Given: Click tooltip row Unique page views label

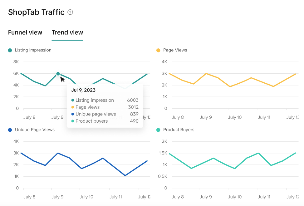Looking at the screenshot, I should 96,114.
